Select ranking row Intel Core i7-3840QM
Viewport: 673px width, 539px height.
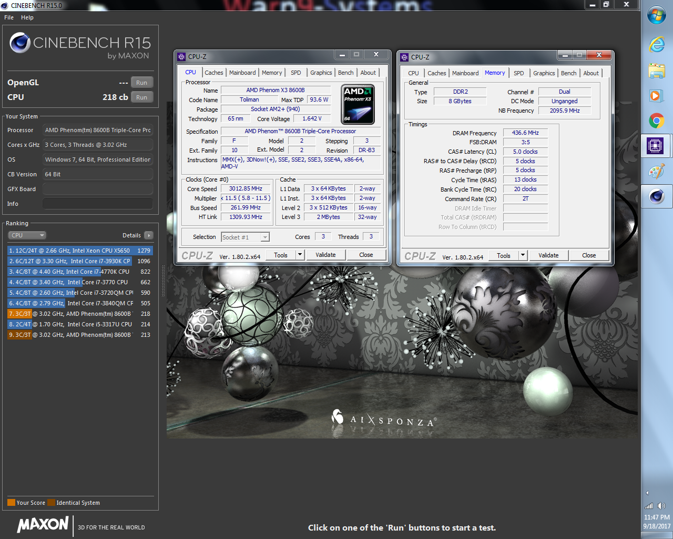[80, 303]
